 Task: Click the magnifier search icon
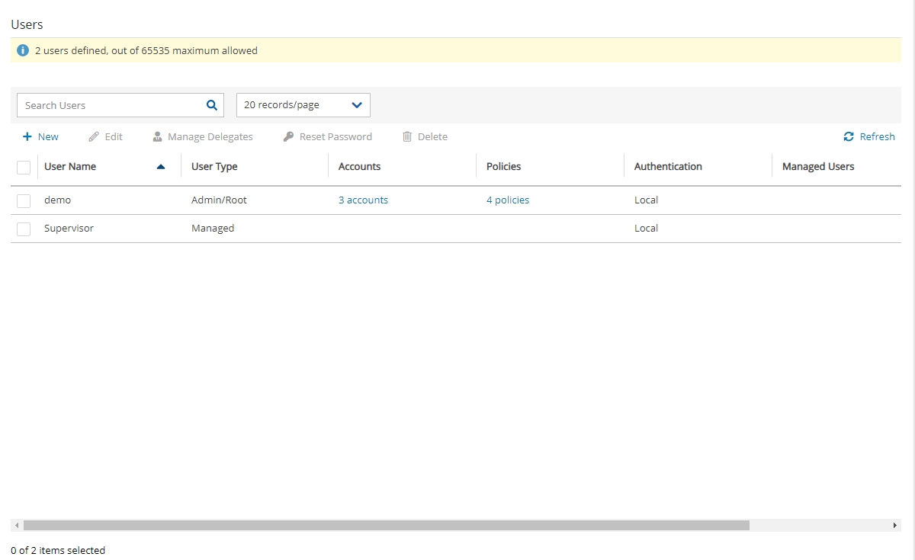(212, 105)
